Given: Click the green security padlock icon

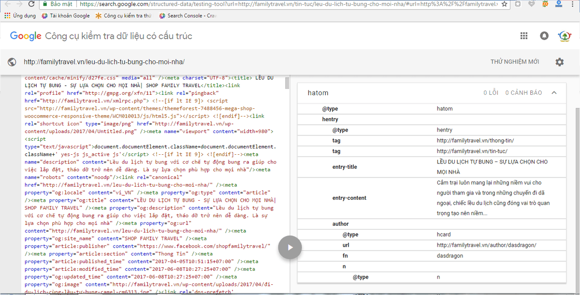Looking at the screenshot, I should click(x=45, y=4).
